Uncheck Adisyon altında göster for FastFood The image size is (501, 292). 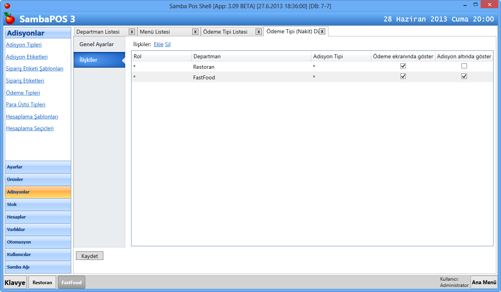tap(464, 77)
